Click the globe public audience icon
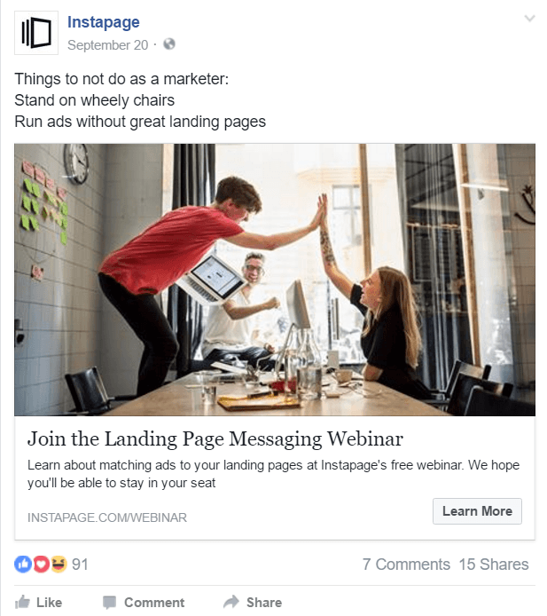 [x=169, y=44]
